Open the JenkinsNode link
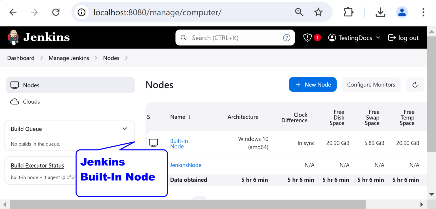The height and width of the screenshot is (209, 436). [x=186, y=165]
